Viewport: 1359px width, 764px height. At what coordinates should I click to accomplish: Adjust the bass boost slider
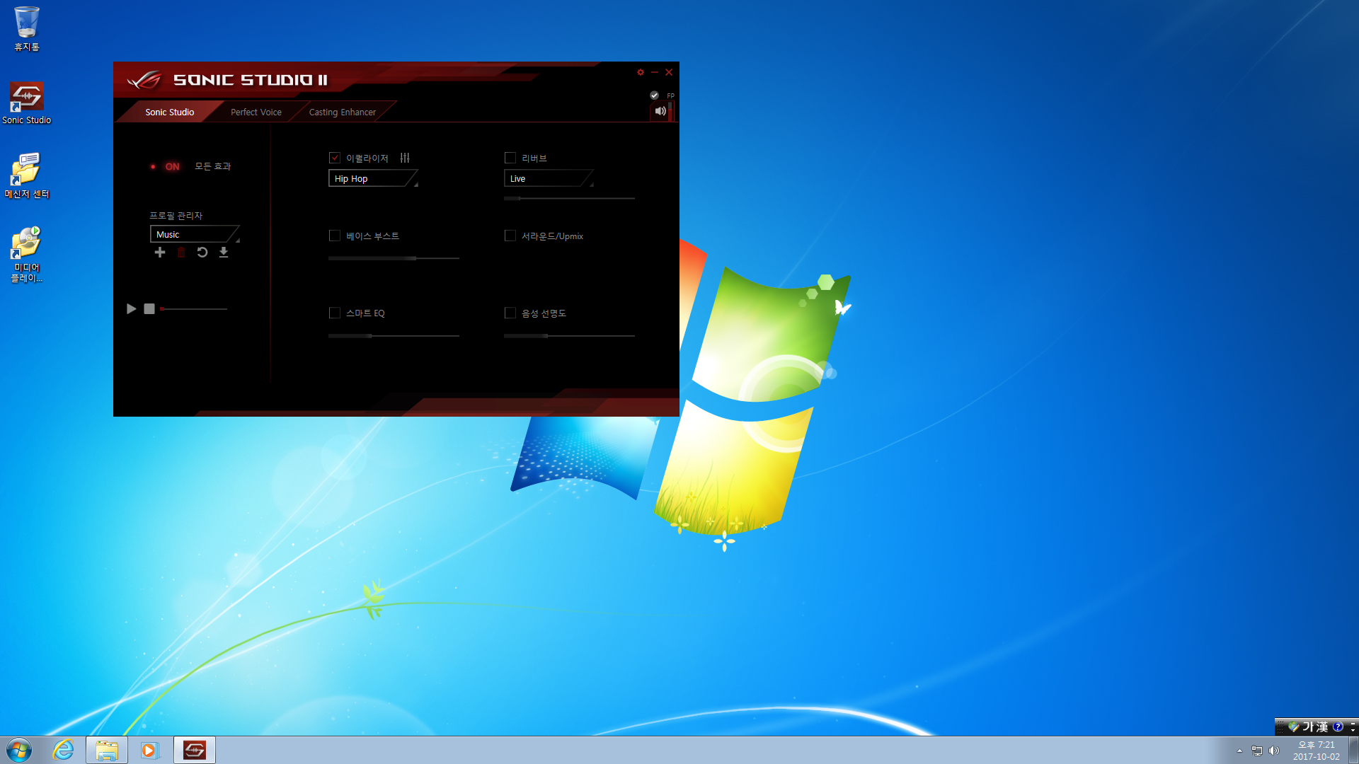point(394,258)
